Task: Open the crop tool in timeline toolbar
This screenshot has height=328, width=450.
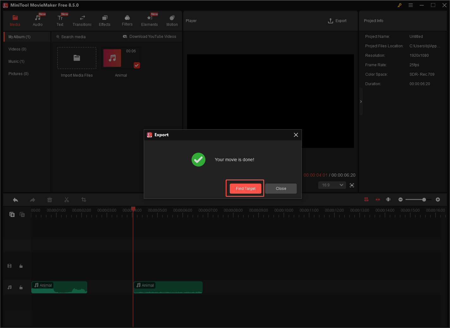Action: click(83, 200)
